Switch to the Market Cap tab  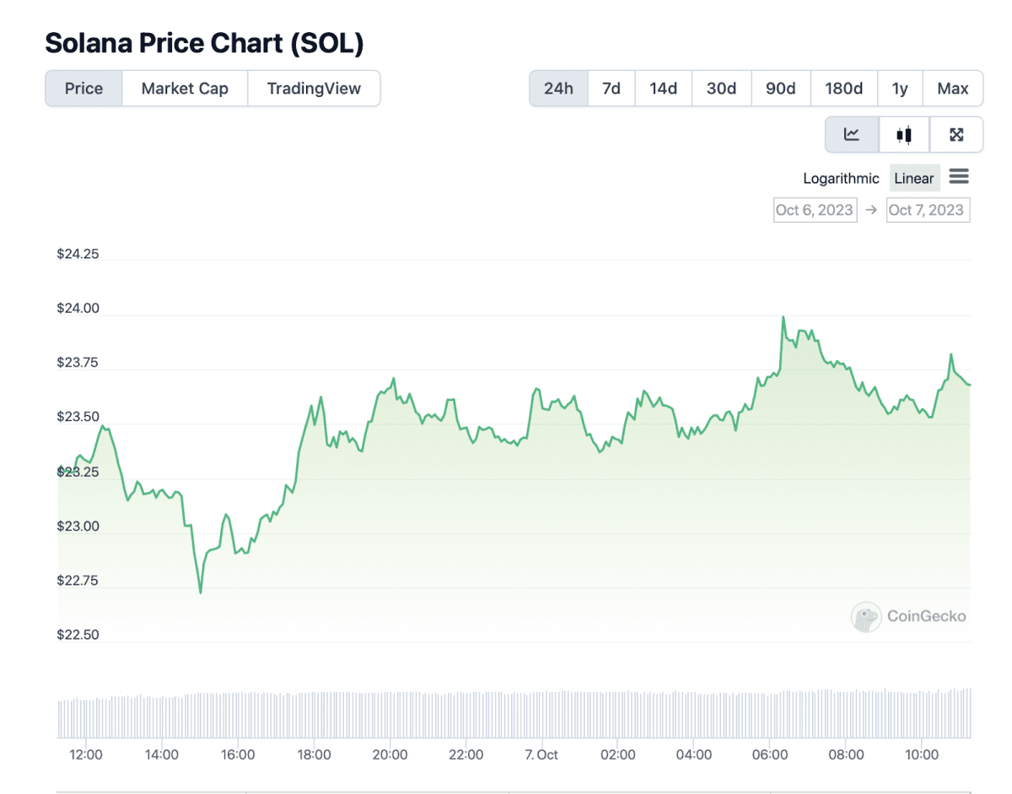[184, 88]
